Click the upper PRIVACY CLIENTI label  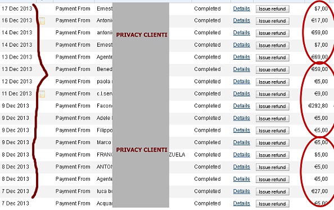142,35
